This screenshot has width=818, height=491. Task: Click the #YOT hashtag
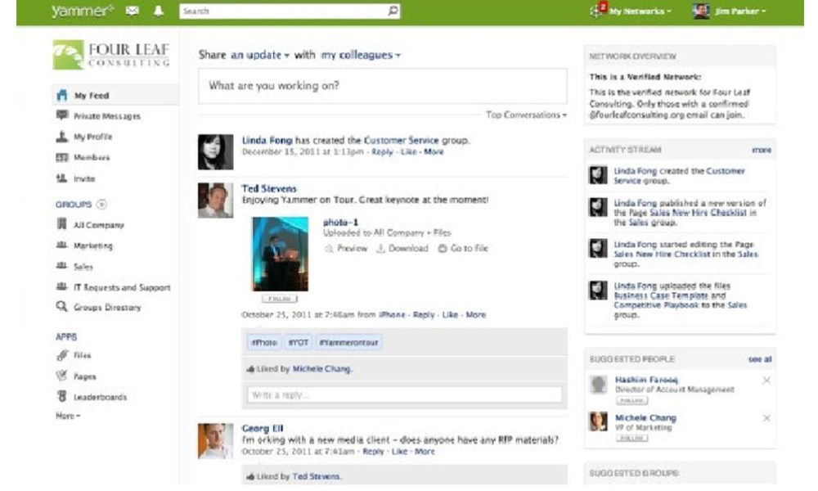[299, 343]
